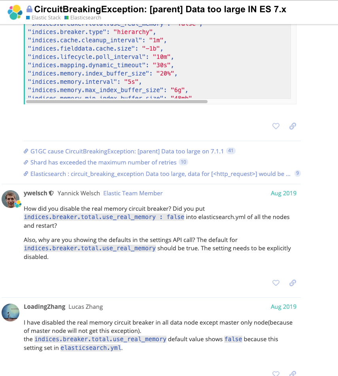Click the 10 clicks badge

click(183, 162)
